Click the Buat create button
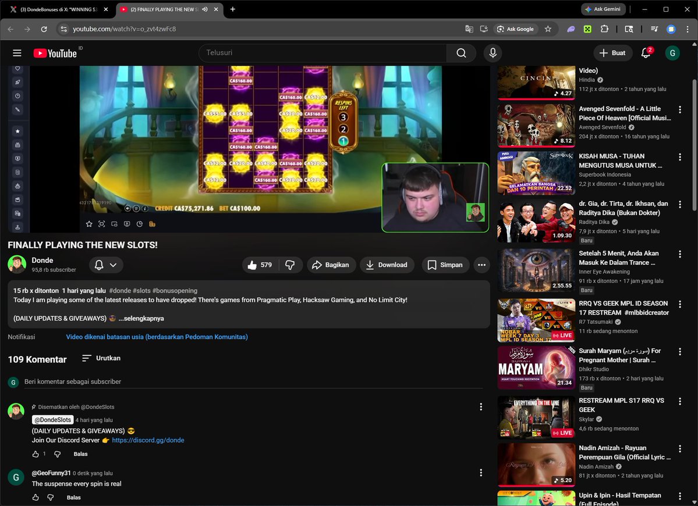This screenshot has height=506, width=698. pos(612,53)
